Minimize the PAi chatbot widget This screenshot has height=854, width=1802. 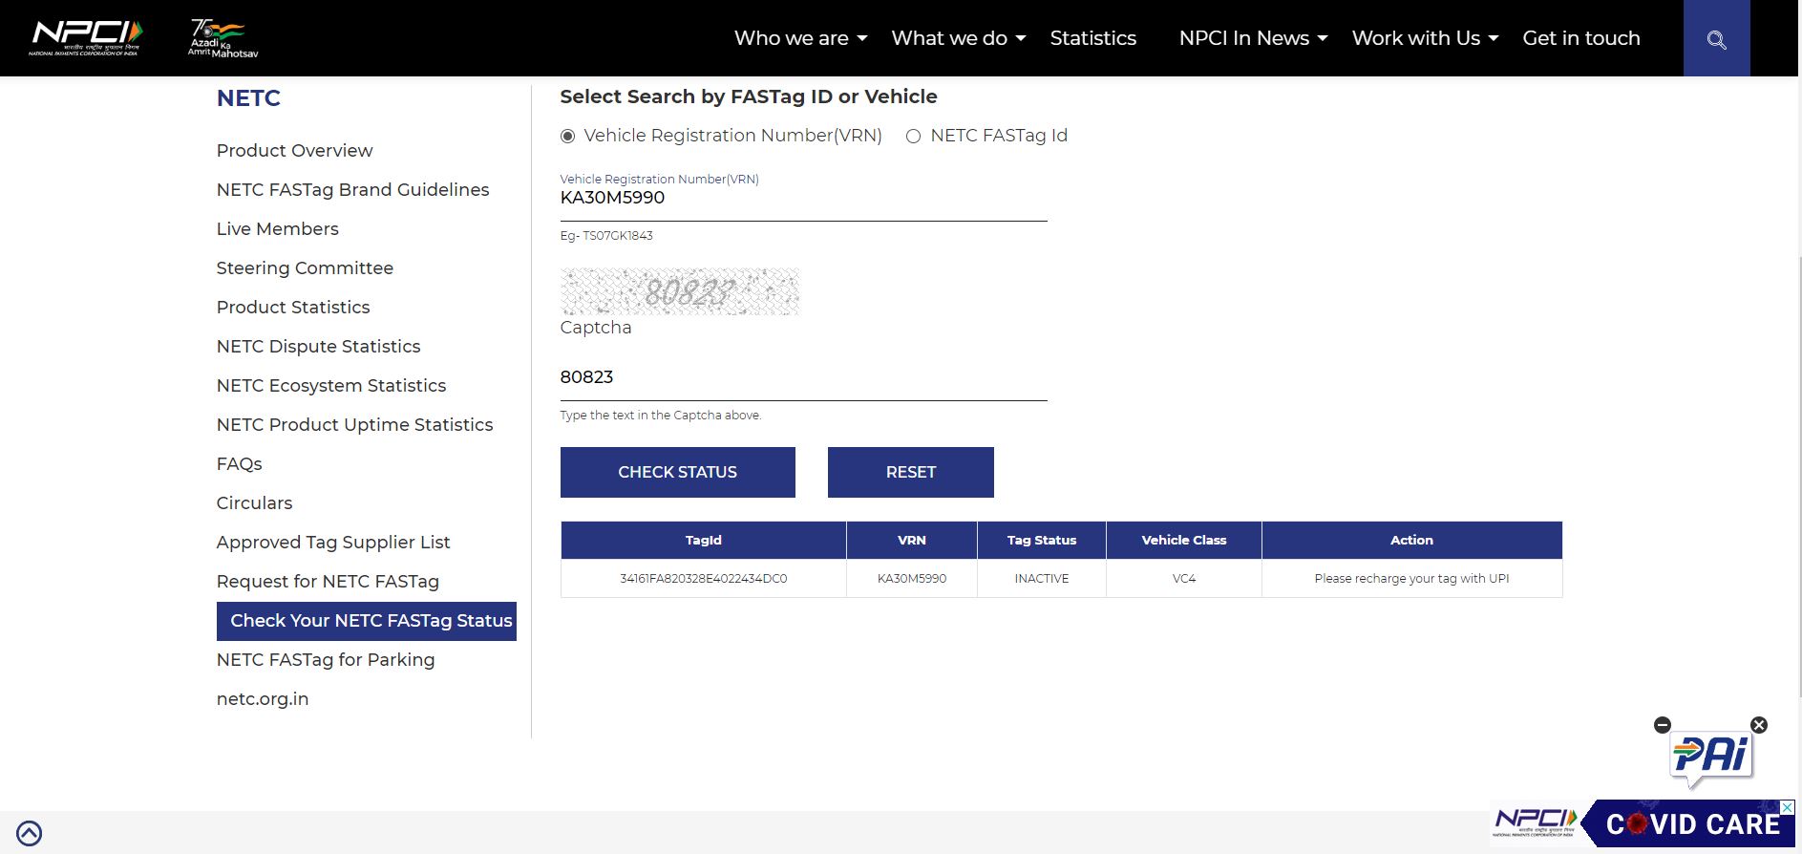(x=1663, y=725)
